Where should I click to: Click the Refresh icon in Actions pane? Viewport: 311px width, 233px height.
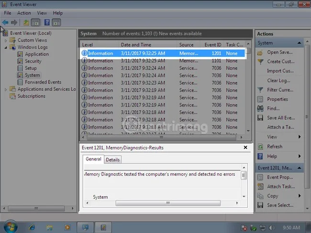tap(260, 147)
